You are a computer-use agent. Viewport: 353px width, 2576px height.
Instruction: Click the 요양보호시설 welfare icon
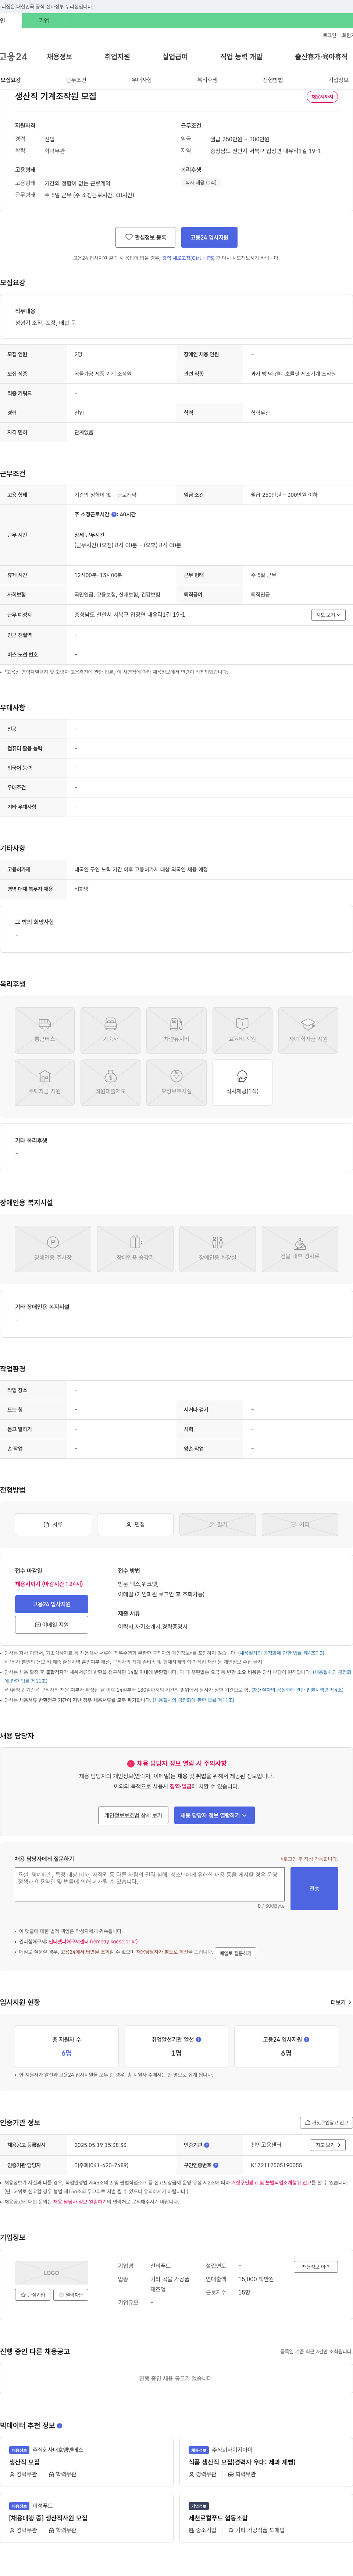[x=176, y=1082]
